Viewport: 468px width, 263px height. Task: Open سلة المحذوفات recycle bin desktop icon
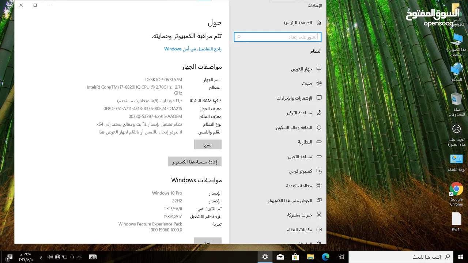[456, 104]
